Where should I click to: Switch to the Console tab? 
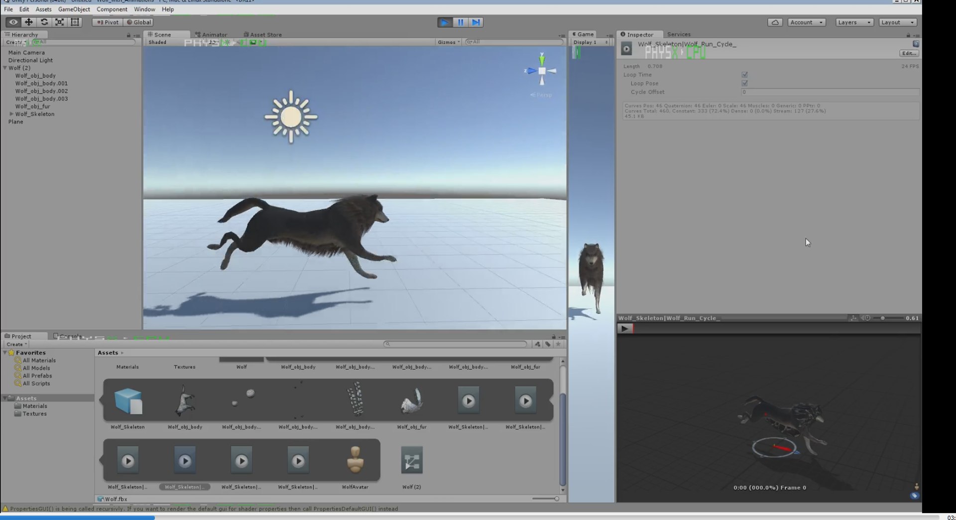[68, 336]
